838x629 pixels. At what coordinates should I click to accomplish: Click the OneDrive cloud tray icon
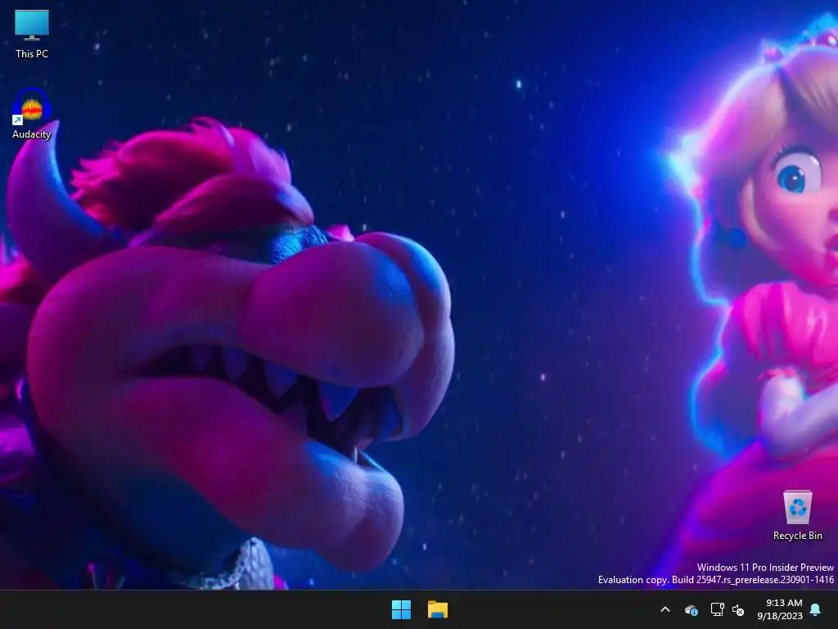click(691, 609)
